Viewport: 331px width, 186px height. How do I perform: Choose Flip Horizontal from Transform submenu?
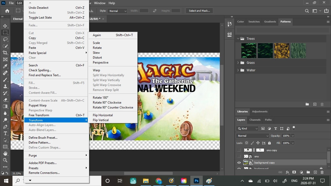tap(103, 115)
